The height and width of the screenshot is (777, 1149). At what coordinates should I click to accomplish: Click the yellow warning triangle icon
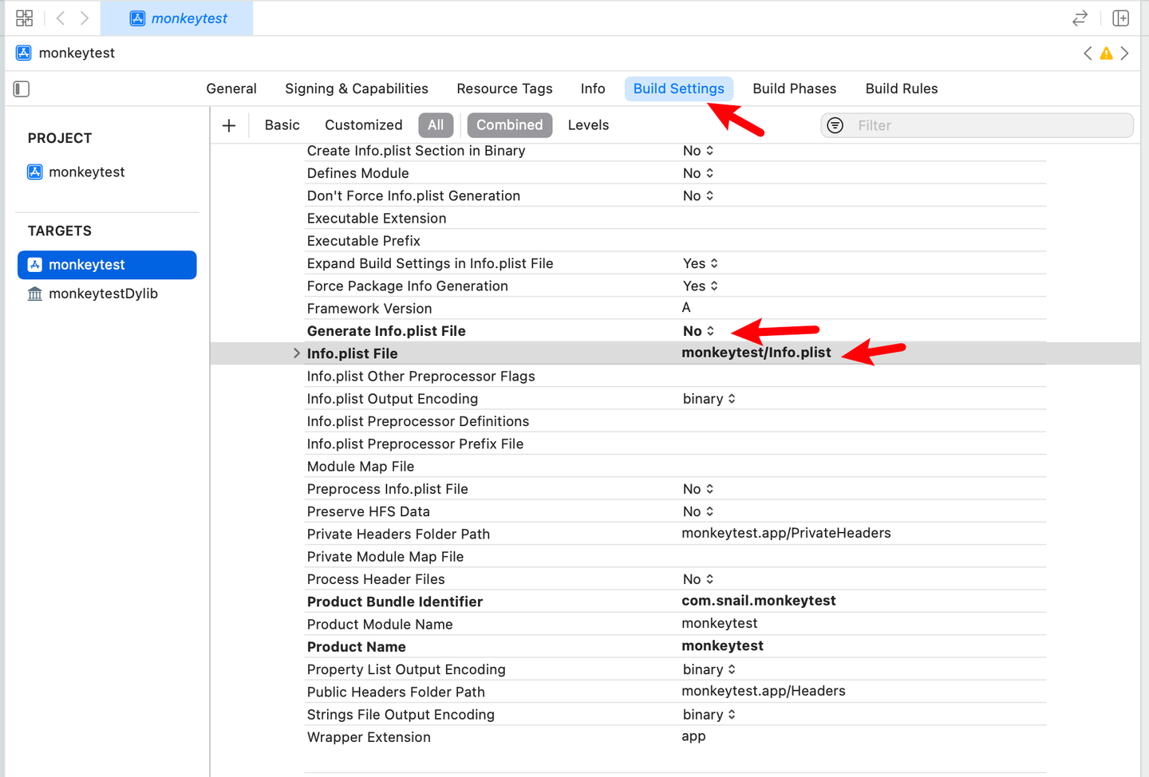[x=1106, y=53]
